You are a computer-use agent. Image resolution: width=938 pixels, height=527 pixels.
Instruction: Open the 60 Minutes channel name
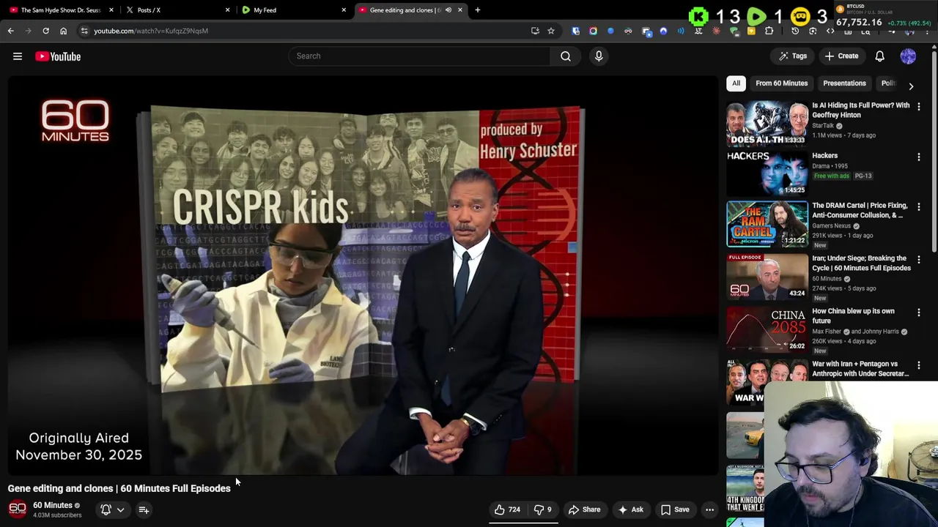(53, 505)
